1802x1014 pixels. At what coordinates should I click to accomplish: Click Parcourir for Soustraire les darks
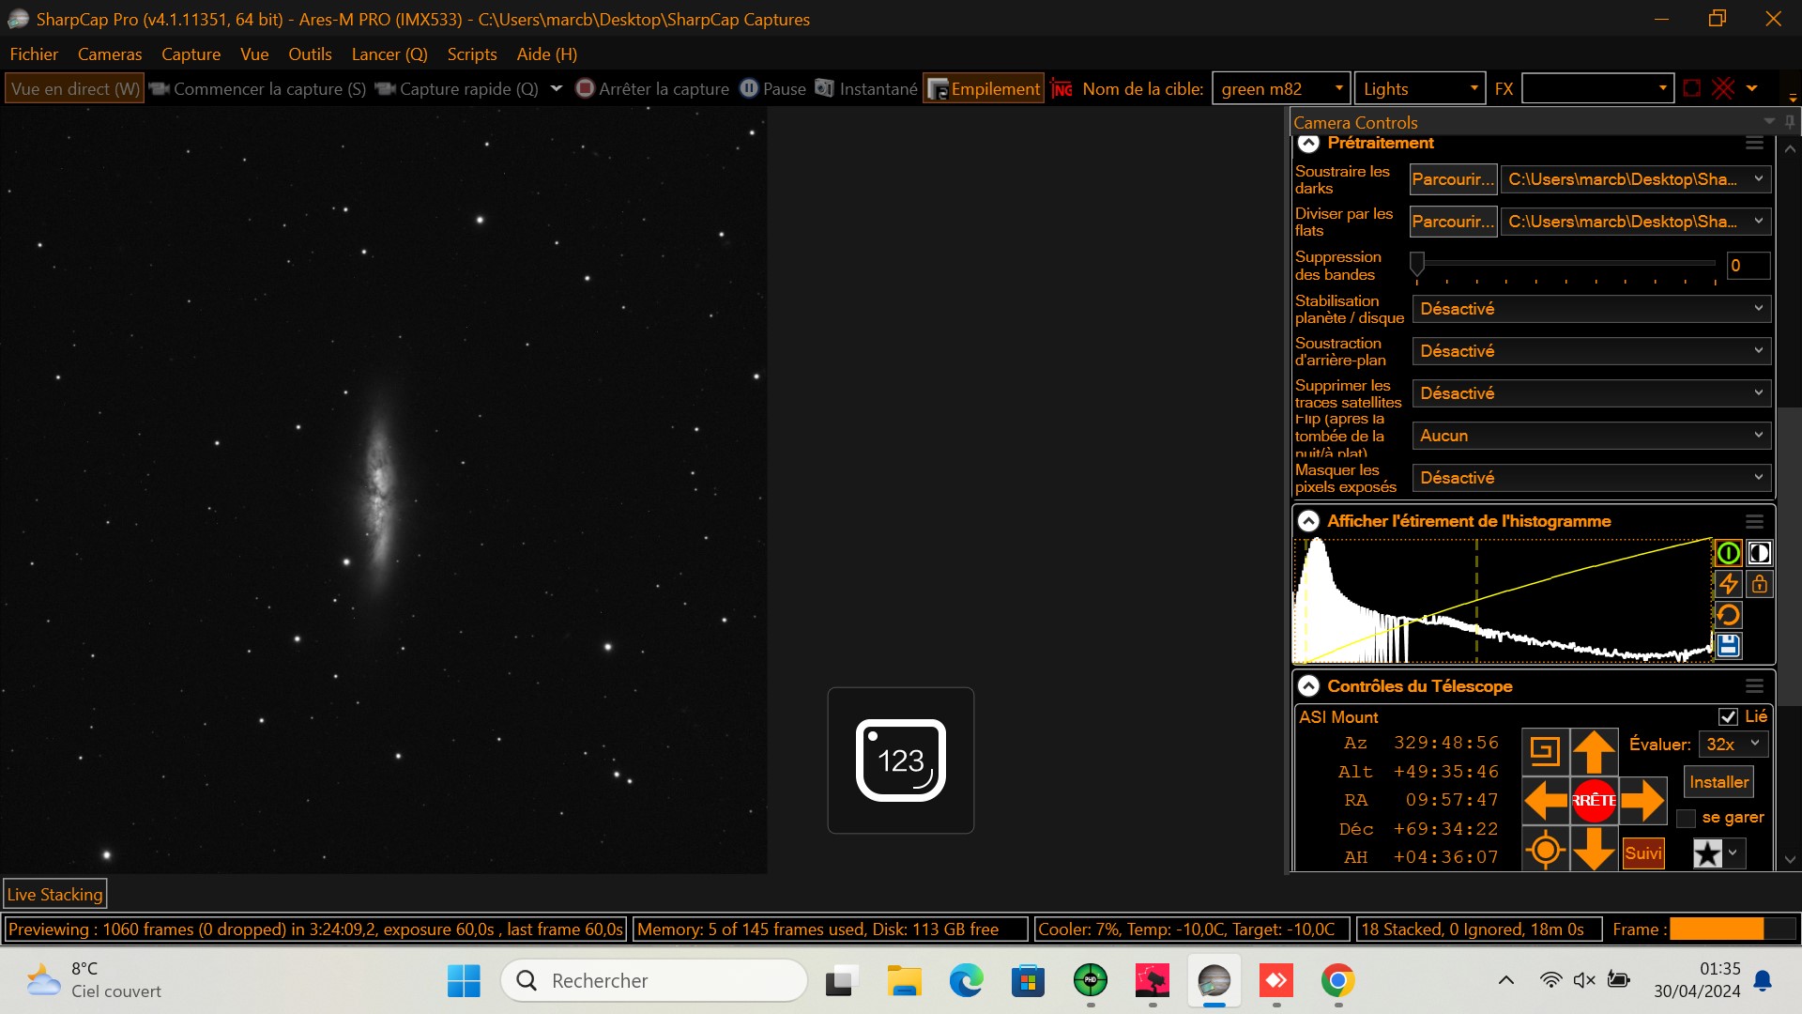(x=1453, y=179)
